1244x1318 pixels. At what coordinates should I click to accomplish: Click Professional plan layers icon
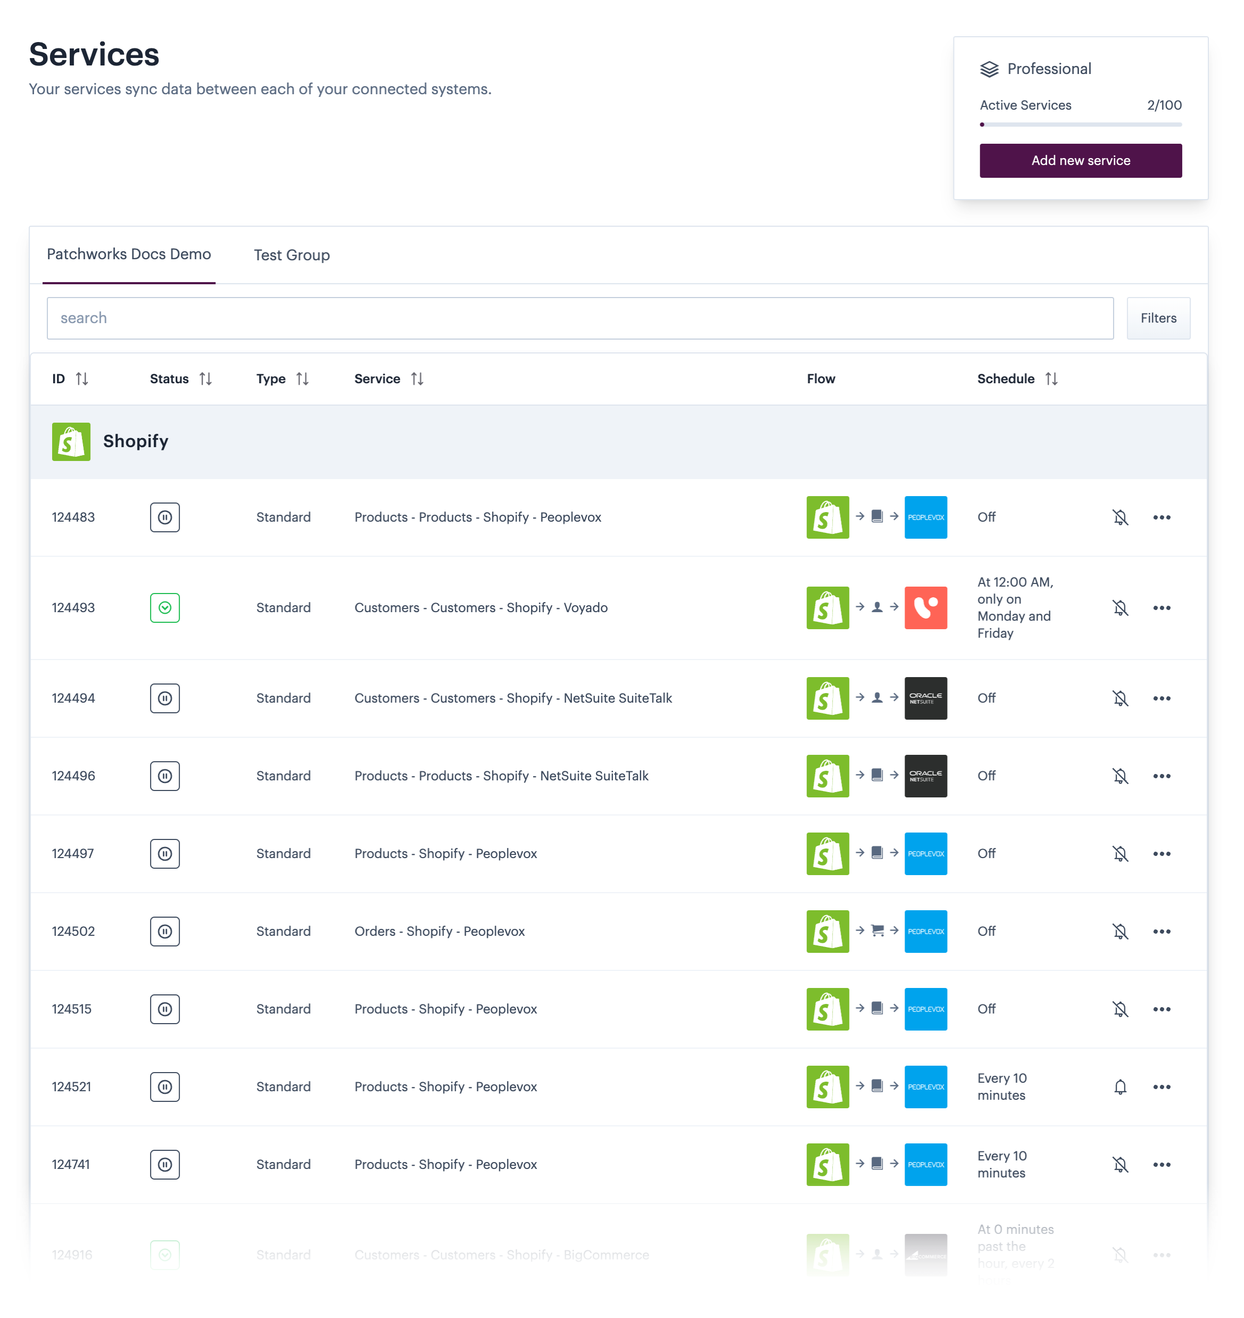pos(989,69)
